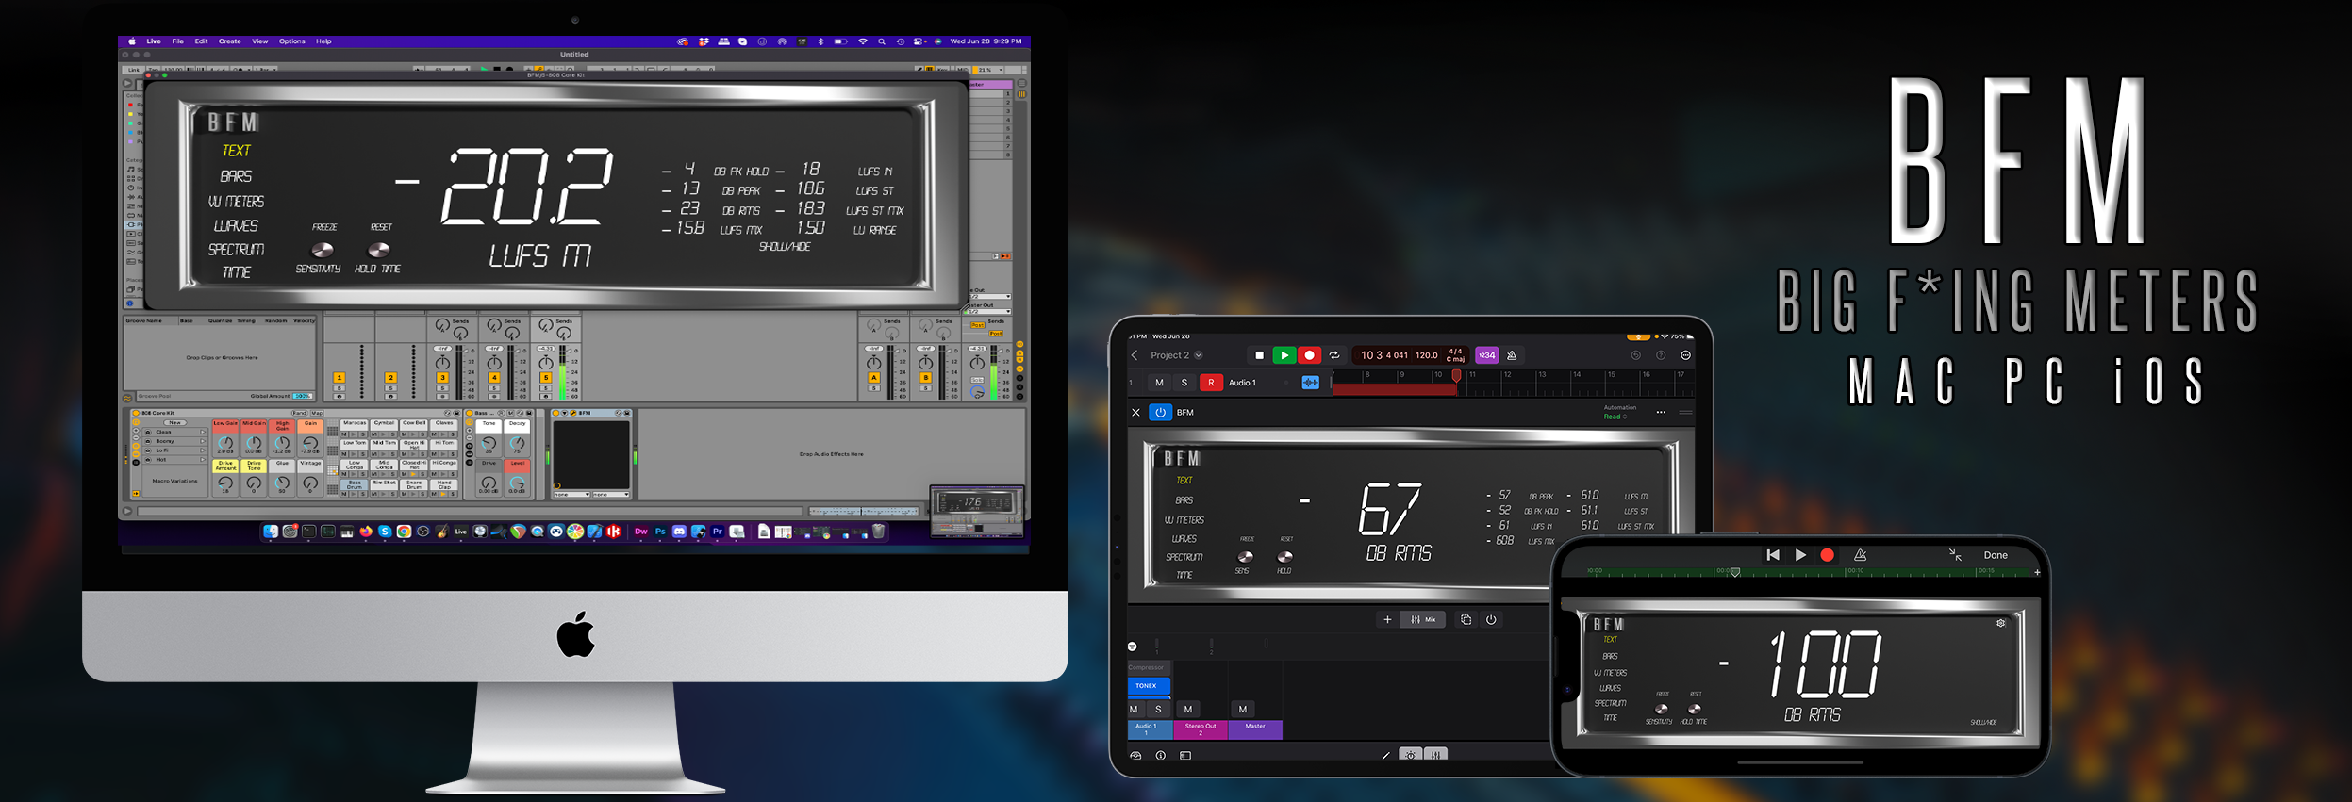Click the Sensitivity knob in Mac BFM plugin
Screen dimensions: 2352x802
(x=323, y=250)
